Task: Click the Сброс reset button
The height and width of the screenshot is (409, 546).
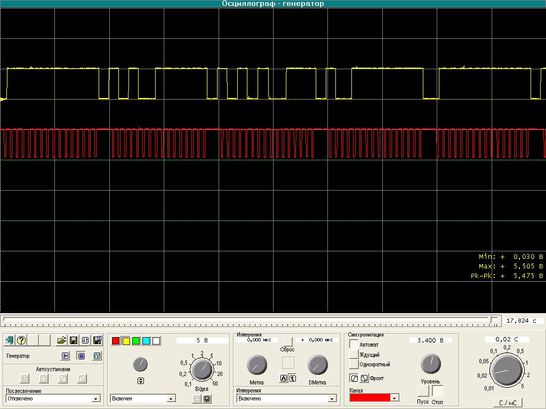Action: point(287,341)
